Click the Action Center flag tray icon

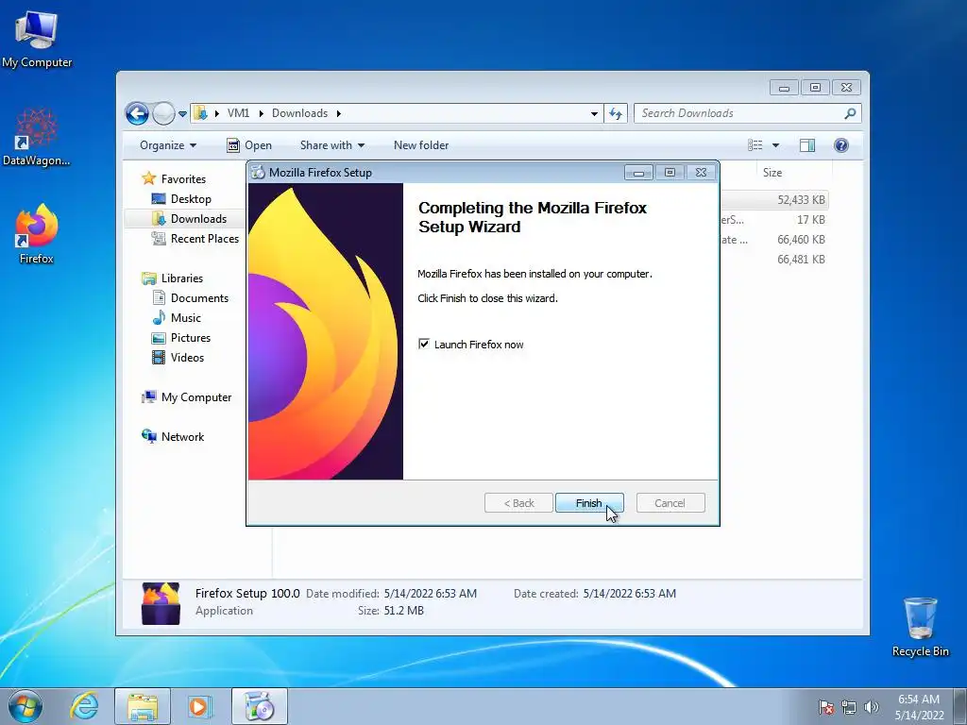pyautogui.click(x=825, y=707)
